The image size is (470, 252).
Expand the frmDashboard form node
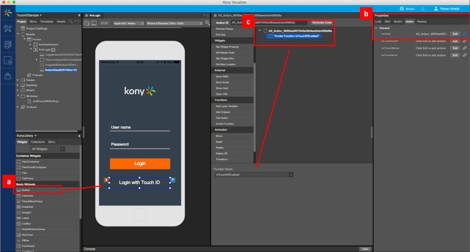30,45
